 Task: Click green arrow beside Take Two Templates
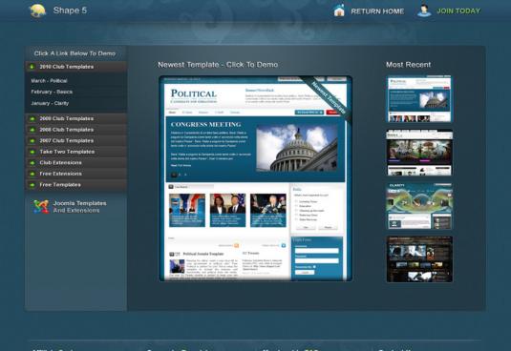pos(32,152)
